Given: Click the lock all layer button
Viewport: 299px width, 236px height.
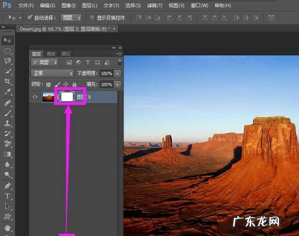Looking at the screenshot, I should [74, 84].
